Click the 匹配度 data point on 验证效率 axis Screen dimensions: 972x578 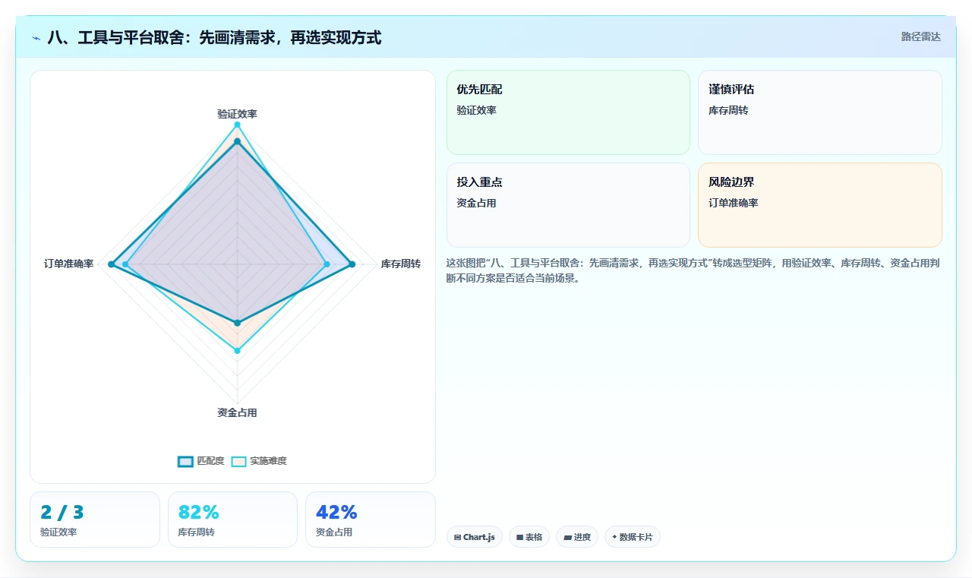click(x=237, y=141)
